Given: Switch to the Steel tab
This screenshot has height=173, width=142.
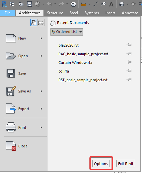Looking at the screenshot, I should [74, 13].
